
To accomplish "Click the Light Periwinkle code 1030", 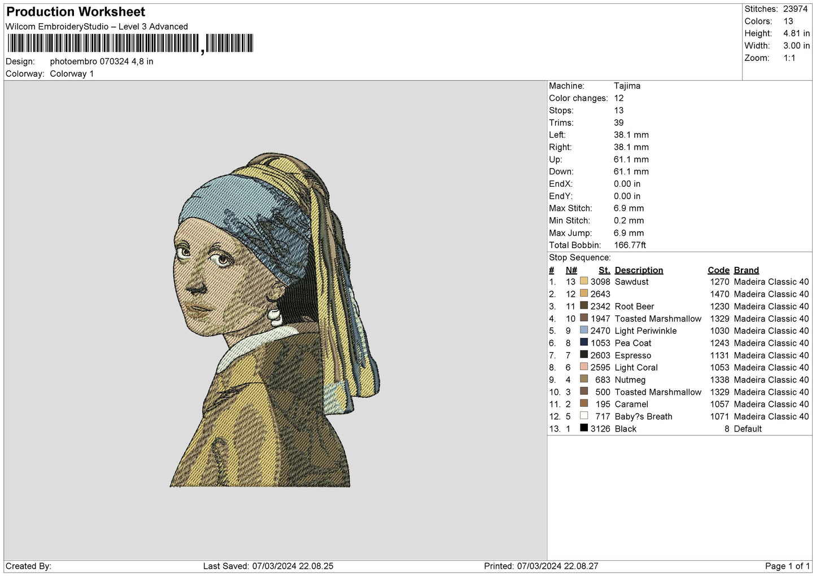I will point(719,331).
